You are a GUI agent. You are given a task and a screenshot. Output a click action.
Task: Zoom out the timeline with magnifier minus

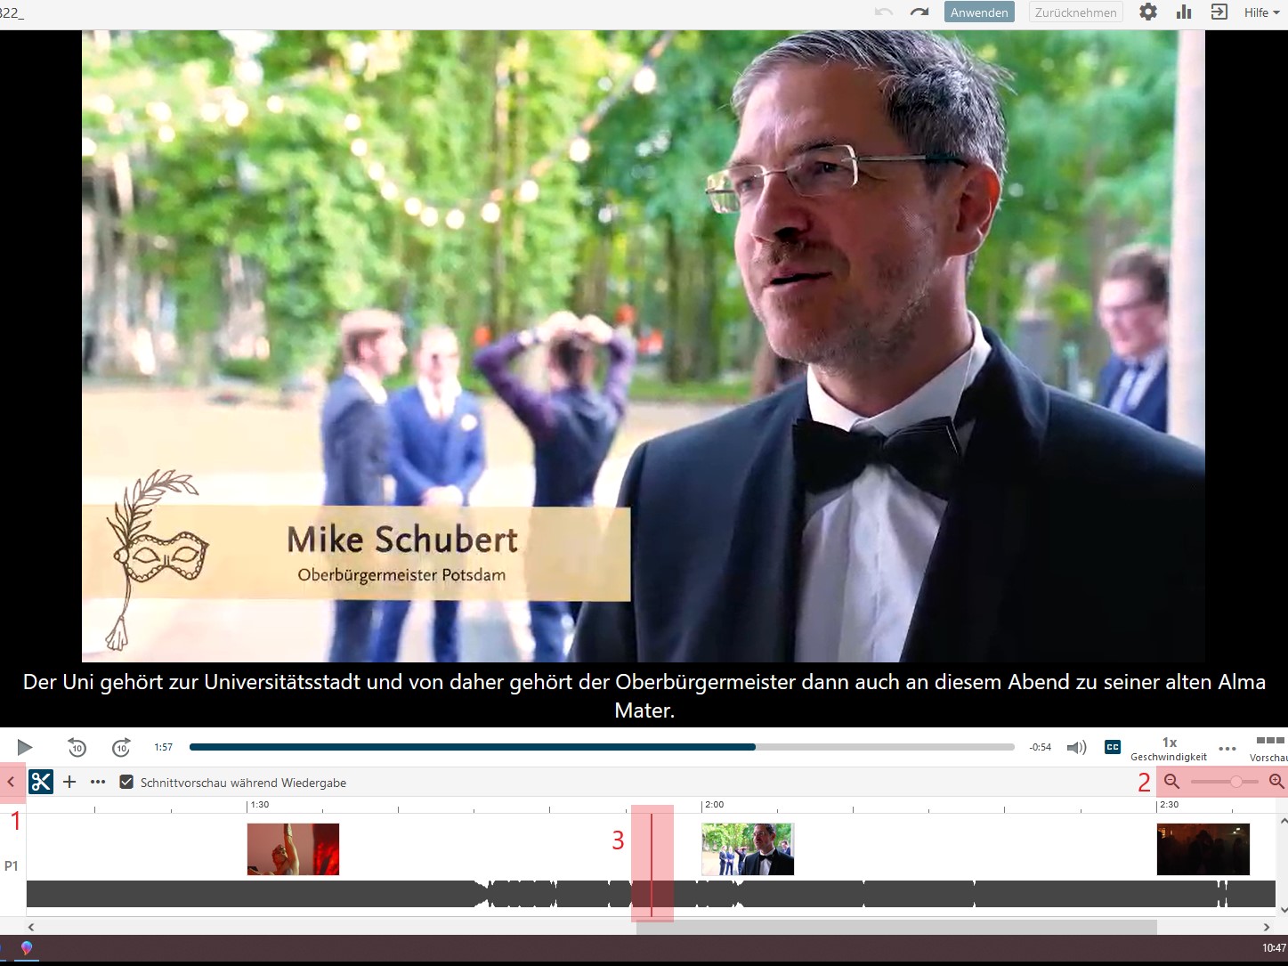(1172, 782)
